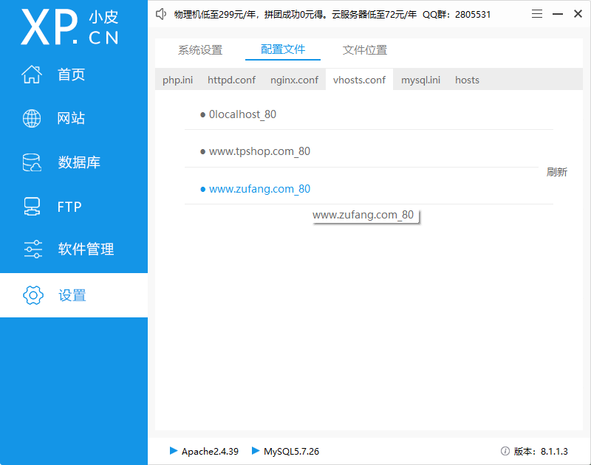Viewport: 591px width, 465px height.
Task: Open the httpd.conf tab
Action: coord(231,80)
